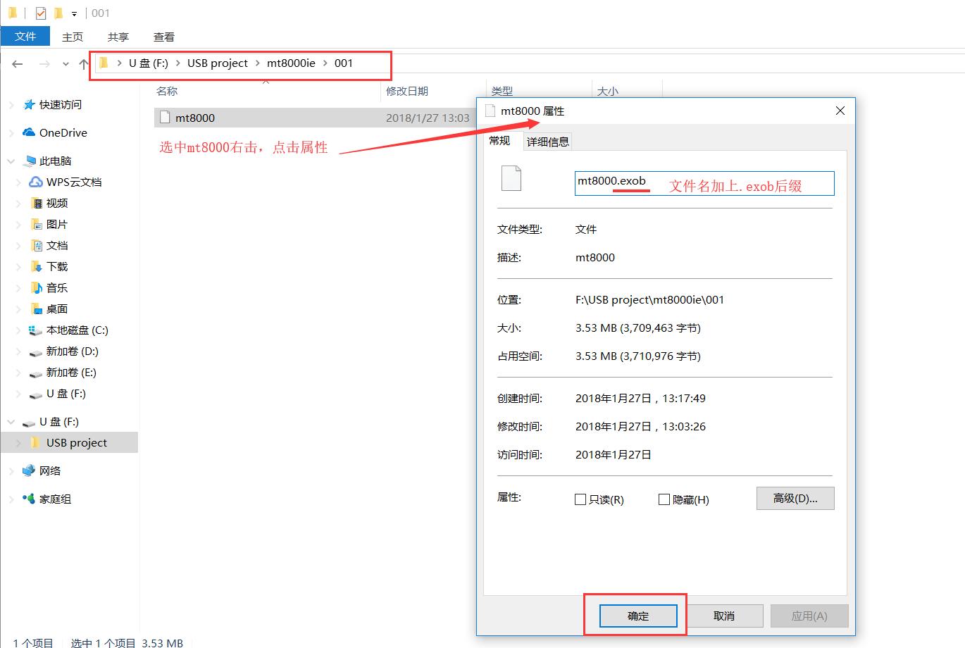Click the 音乐 folder icon
The width and height of the screenshot is (965, 648).
tap(37, 287)
